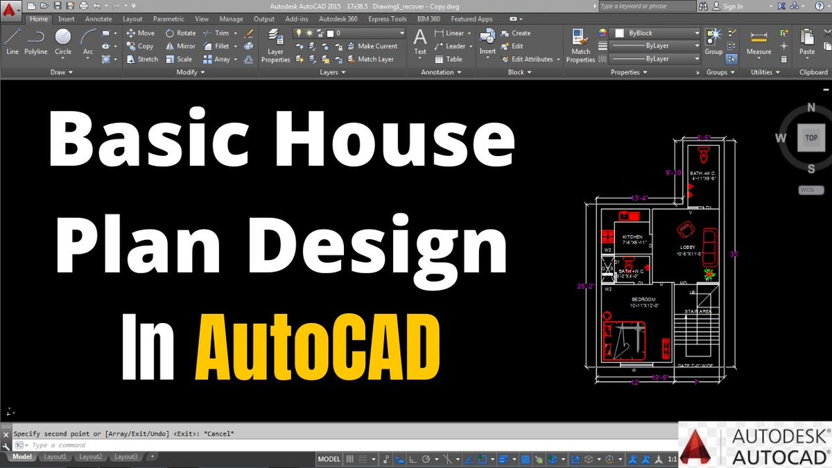Open the first ByLayer lineweight dropdown
The width and height of the screenshot is (832, 468).
pyautogui.click(x=655, y=46)
